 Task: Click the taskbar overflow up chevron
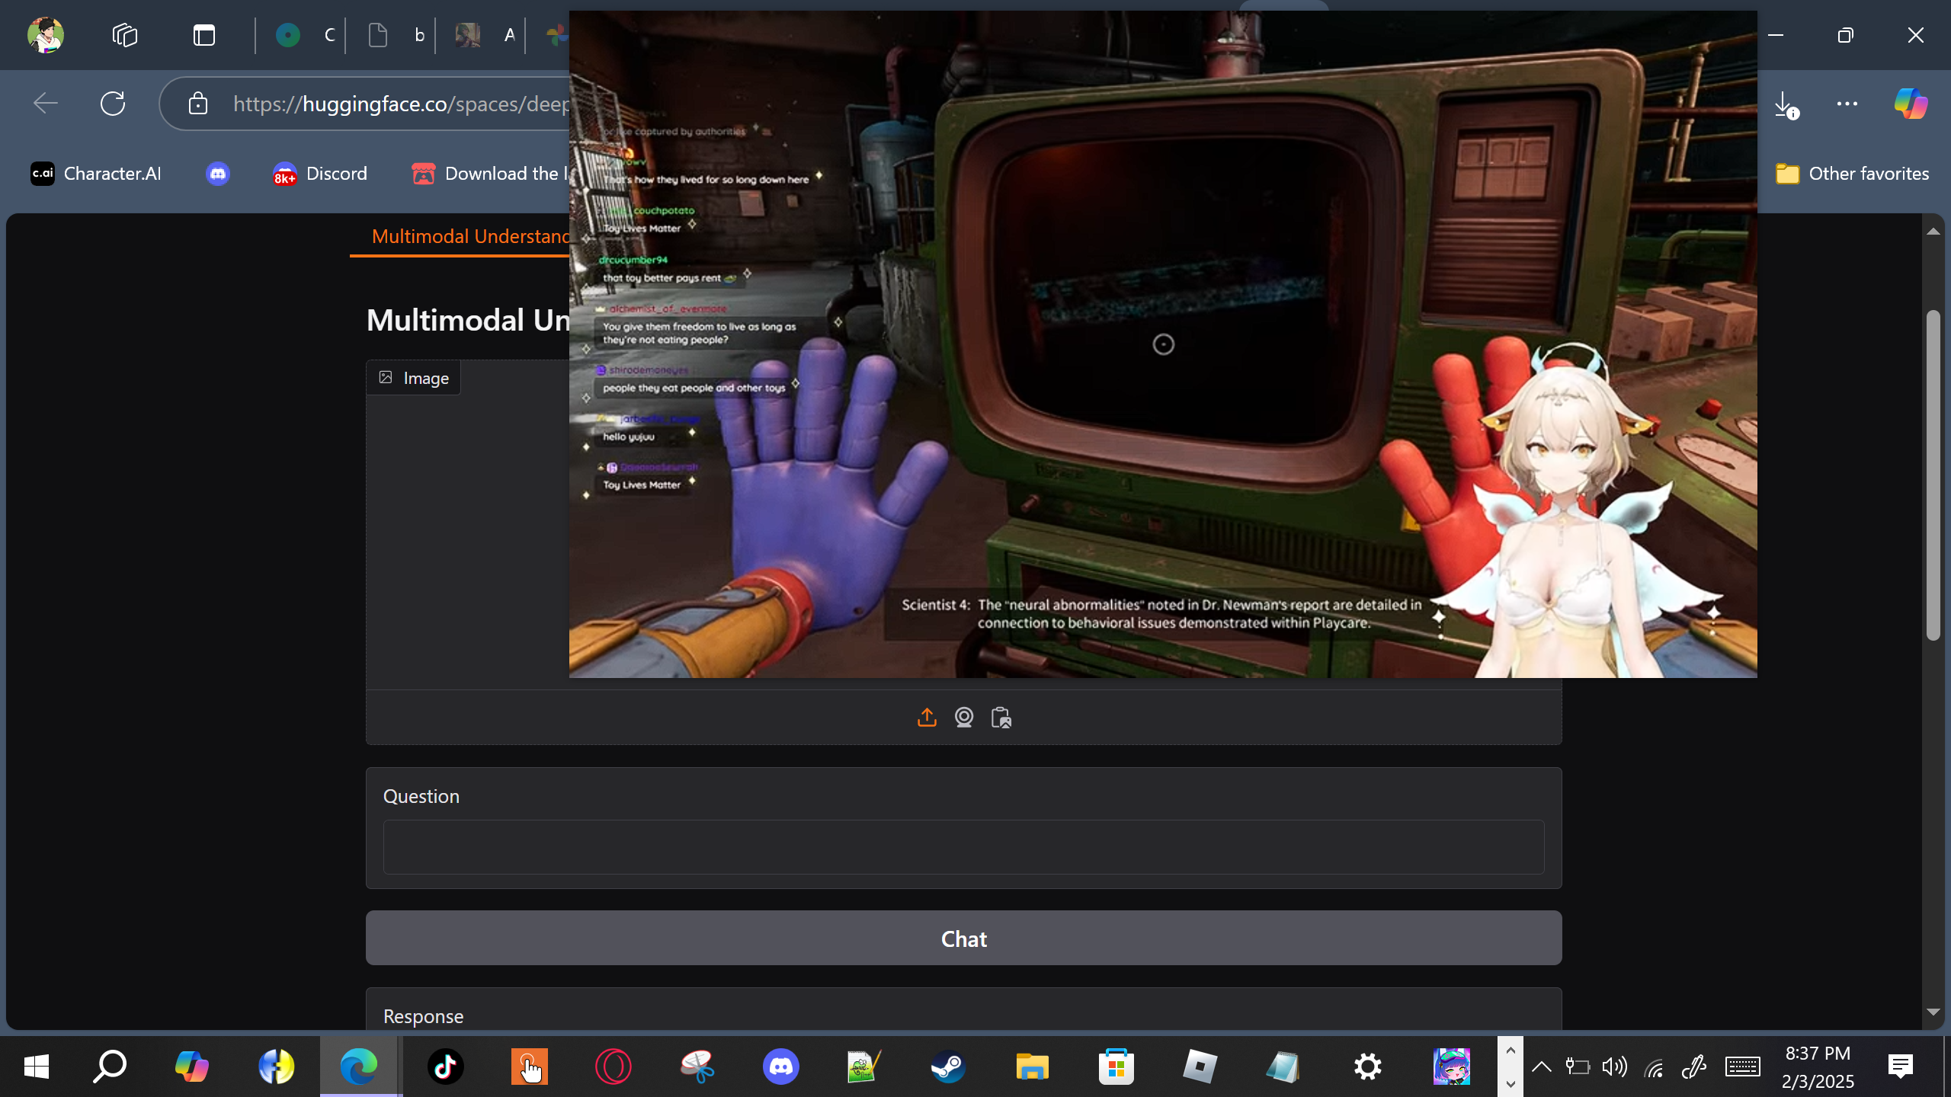pyautogui.click(x=1511, y=1051)
